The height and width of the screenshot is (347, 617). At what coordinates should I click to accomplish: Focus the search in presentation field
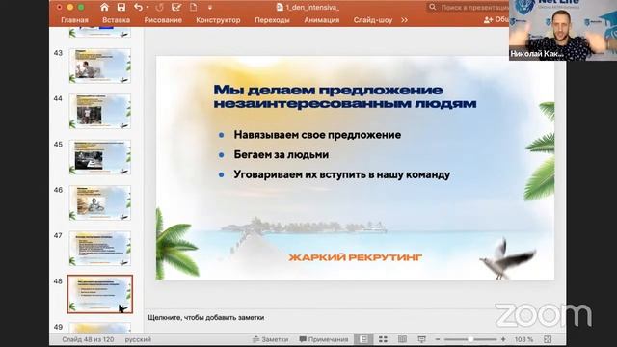point(469,7)
